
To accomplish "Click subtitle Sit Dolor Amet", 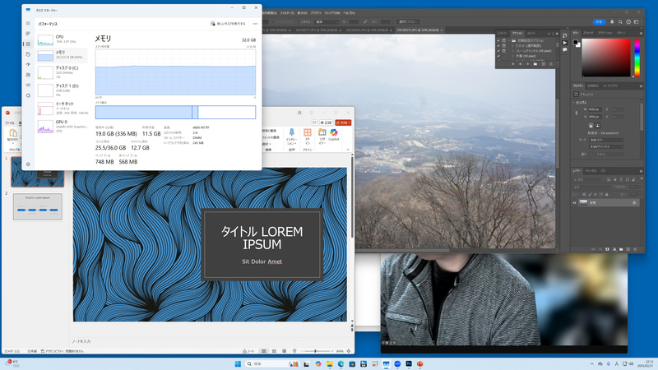I will click(x=262, y=261).
